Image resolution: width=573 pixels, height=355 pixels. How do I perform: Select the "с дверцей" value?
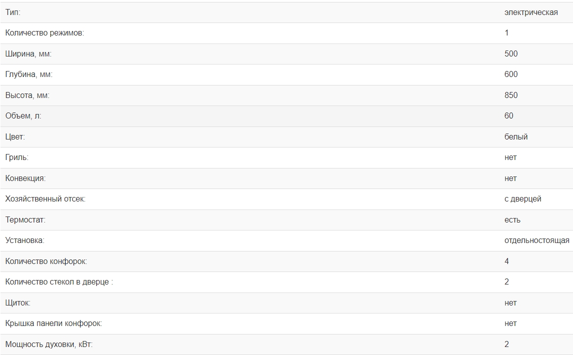[x=522, y=199]
